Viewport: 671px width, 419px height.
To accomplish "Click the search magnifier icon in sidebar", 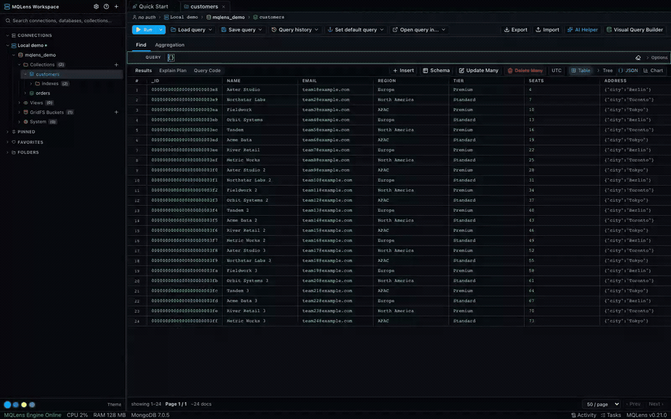I will 8,20.
